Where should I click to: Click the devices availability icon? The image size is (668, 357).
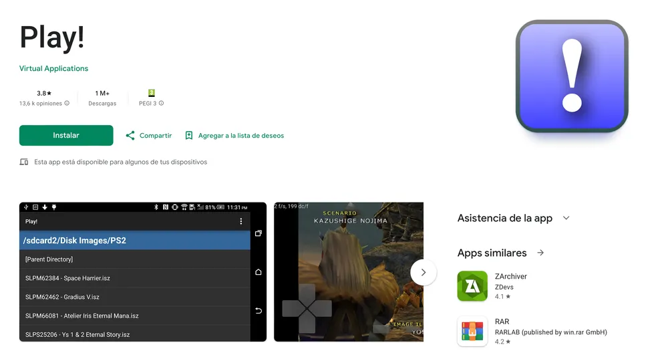click(24, 162)
